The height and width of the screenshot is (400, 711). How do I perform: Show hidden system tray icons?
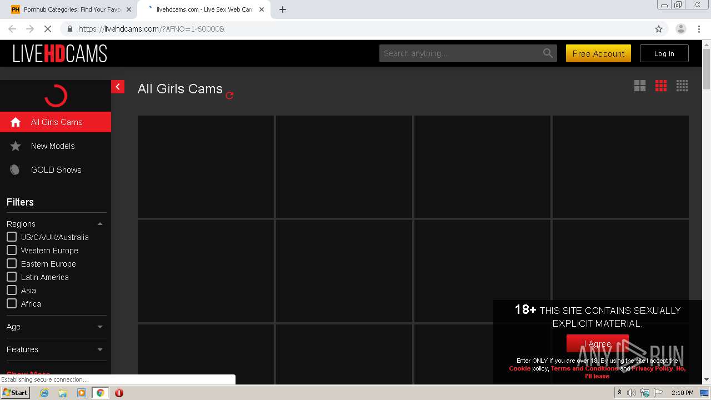pos(619,393)
